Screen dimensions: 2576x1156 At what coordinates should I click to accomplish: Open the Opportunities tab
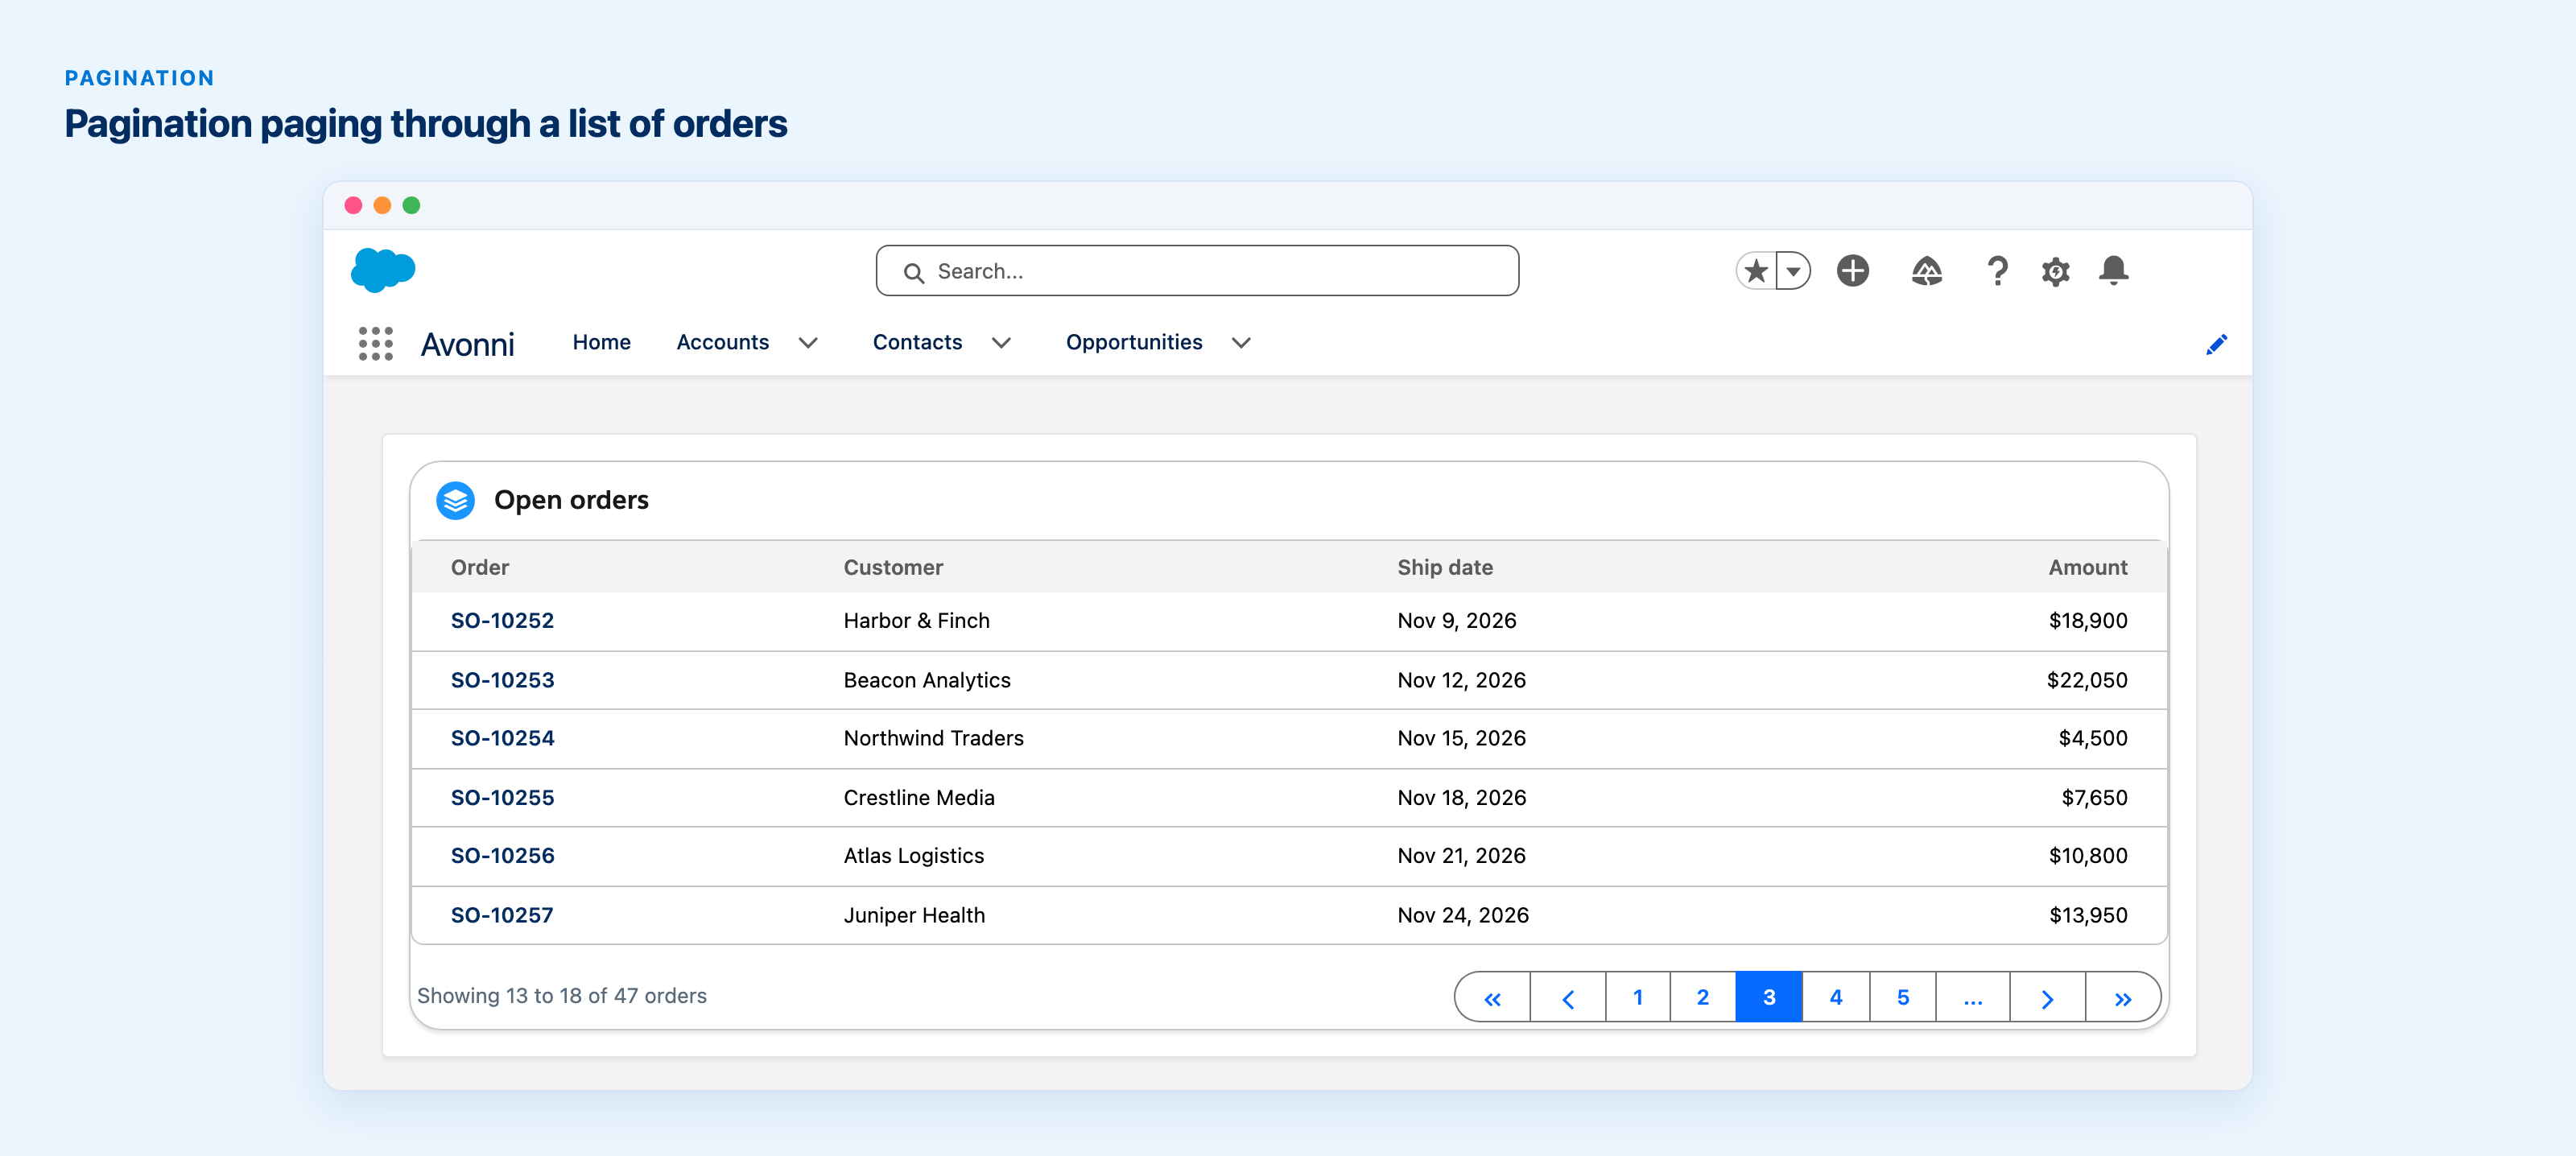pos(1134,342)
